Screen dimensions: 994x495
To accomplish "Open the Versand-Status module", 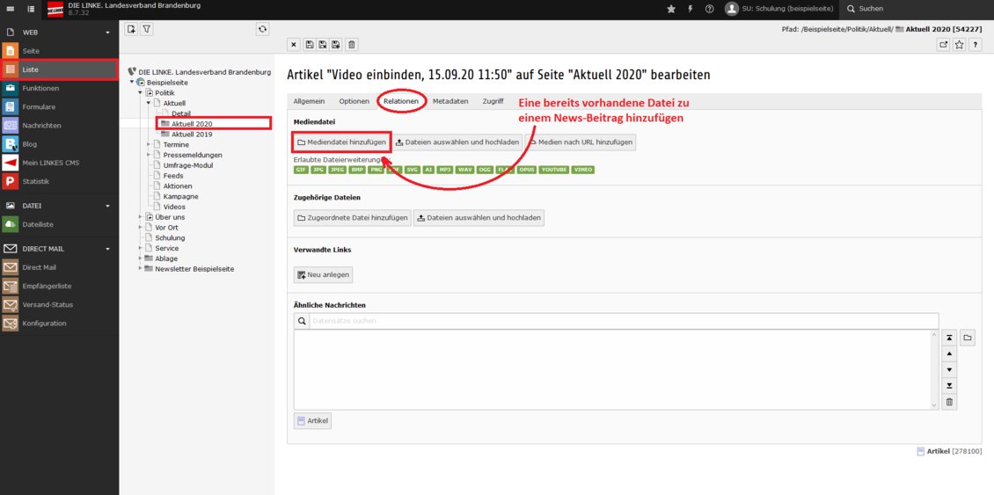I will point(59,304).
